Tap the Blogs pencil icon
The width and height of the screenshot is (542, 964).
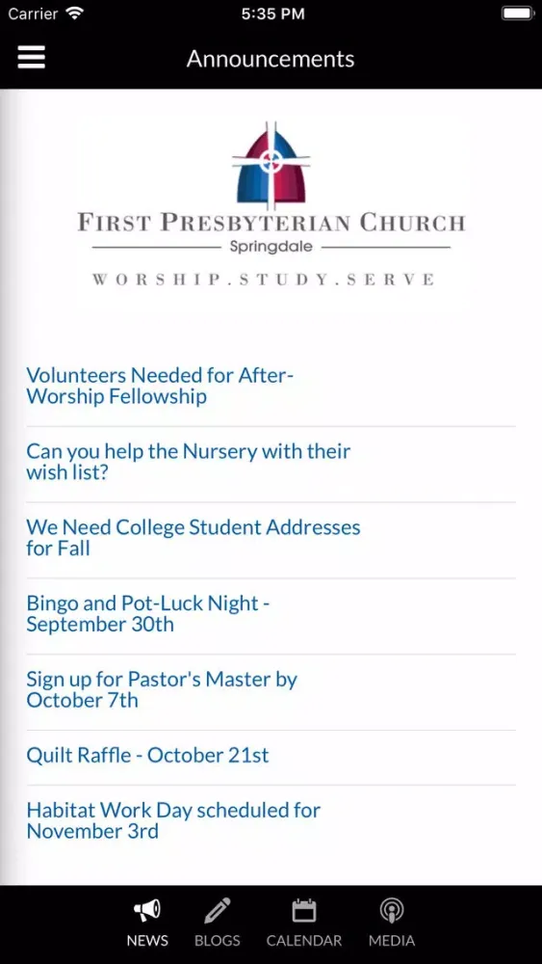click(x=218, y=910)
